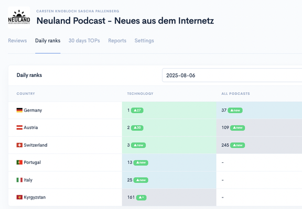Click Austria's all podcasts new badge
Screen dimensions: 302x209
pyautogui.click(x=238, y=128)
